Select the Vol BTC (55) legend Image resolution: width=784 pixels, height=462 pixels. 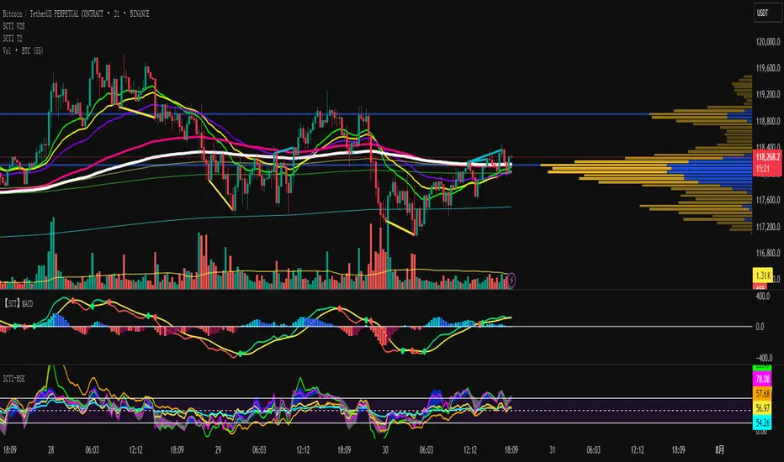(23, 50)
